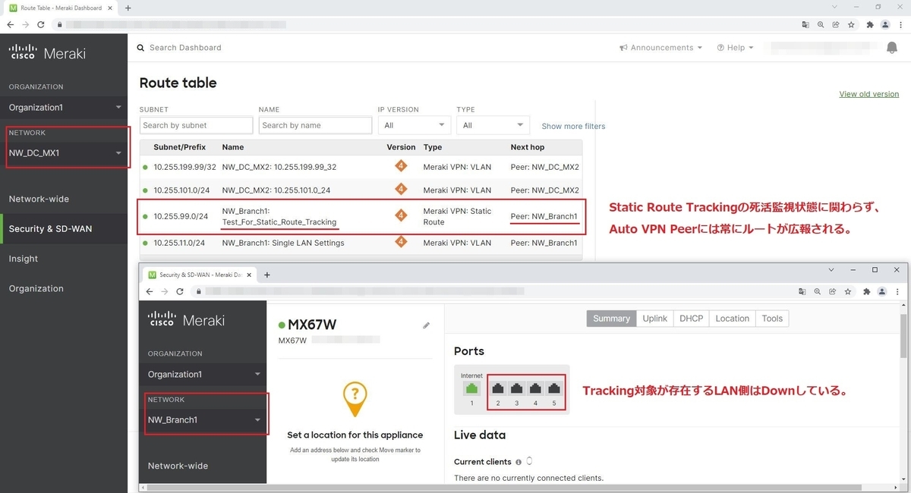Open the extensions puzzle icon in the back browser
911x493 pixels.
[869, 24]
